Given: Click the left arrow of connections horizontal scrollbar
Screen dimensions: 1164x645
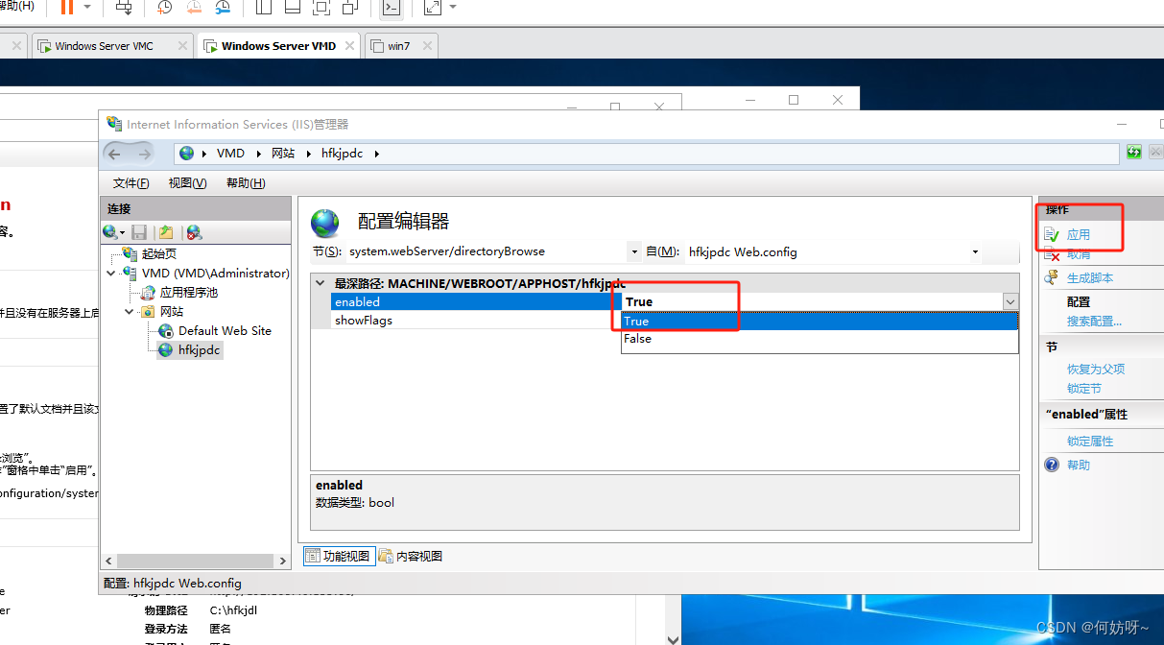Looking at the screenshot, I should [x=108, y=561].
